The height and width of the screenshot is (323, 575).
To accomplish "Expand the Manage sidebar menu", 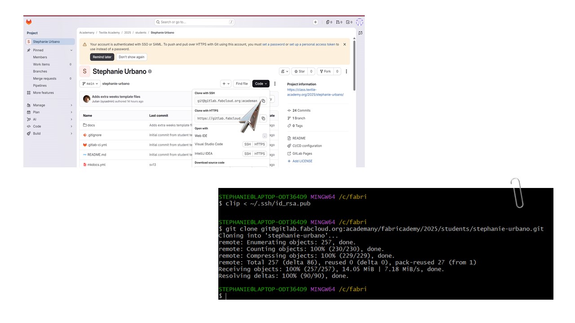I will [49, 105].
